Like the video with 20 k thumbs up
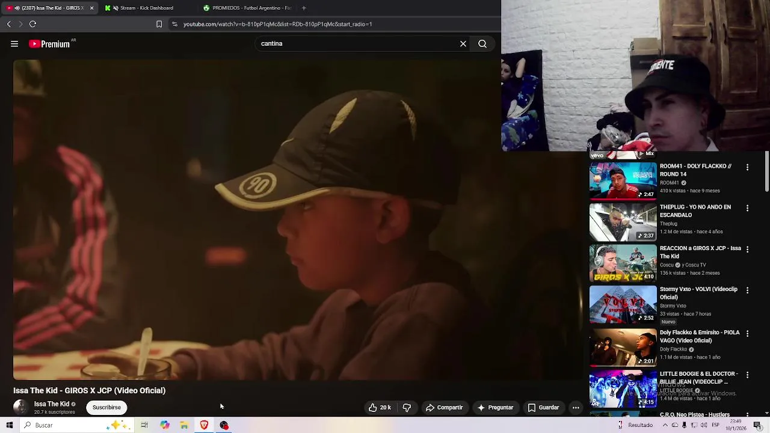 (x=380, y=408)
